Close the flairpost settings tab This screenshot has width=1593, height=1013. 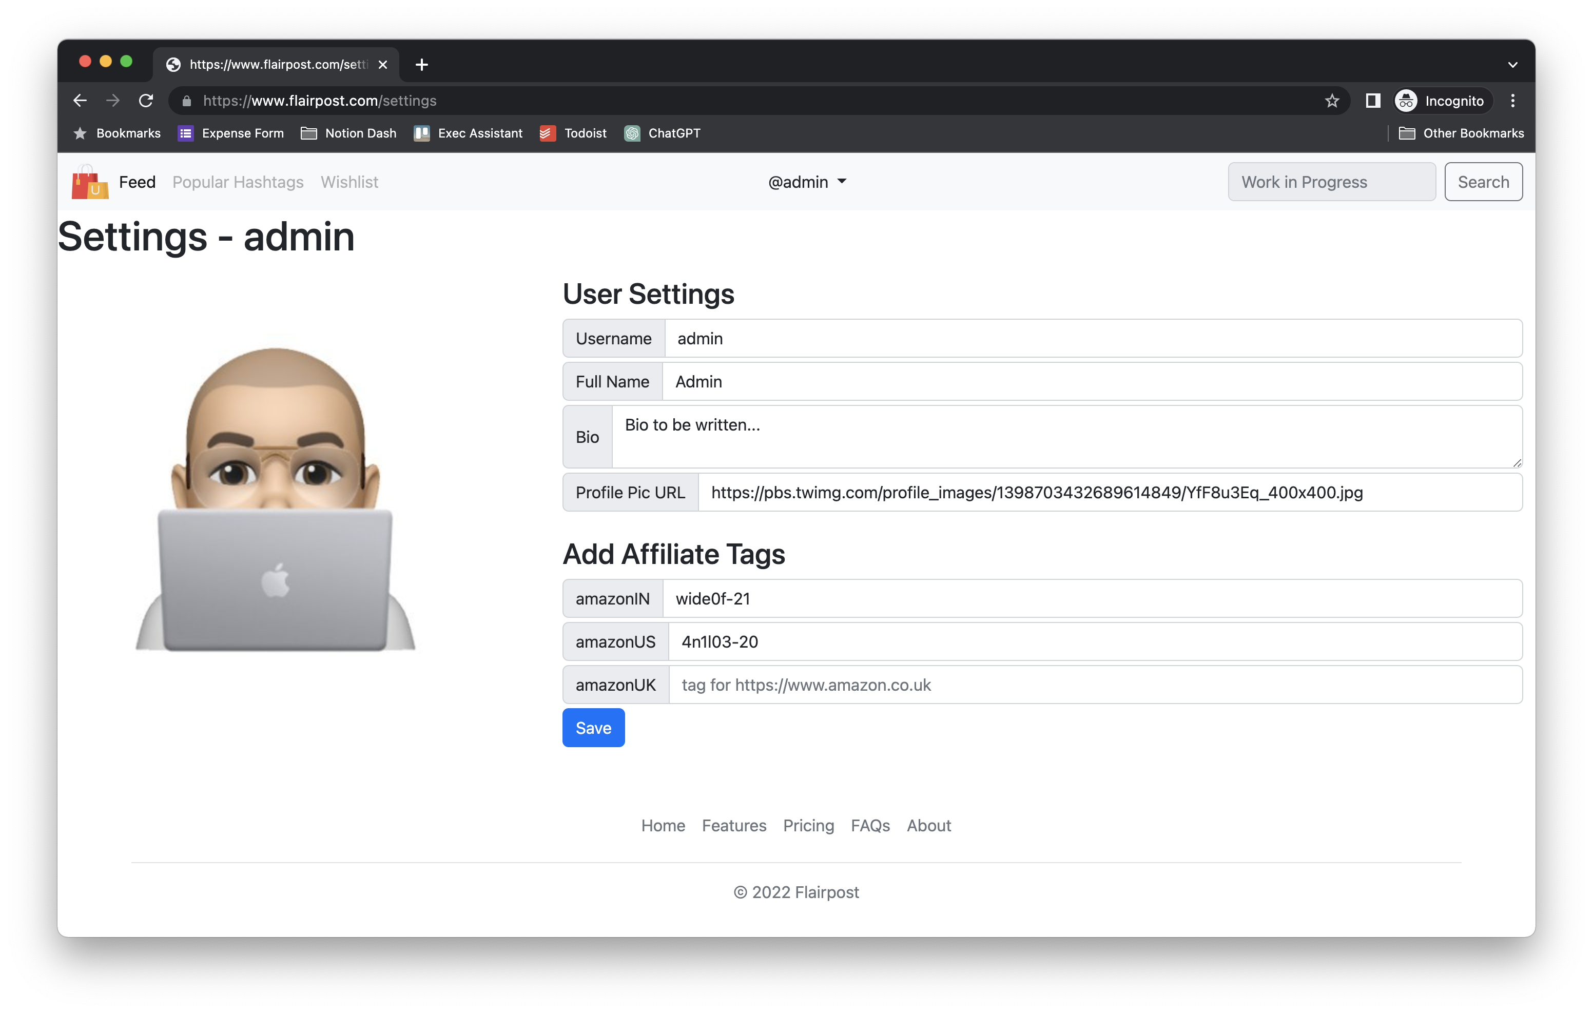(382, 64)
